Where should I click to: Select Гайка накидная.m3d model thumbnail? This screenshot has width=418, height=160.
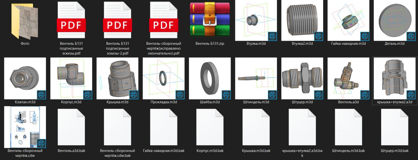[x=348, y=20]
